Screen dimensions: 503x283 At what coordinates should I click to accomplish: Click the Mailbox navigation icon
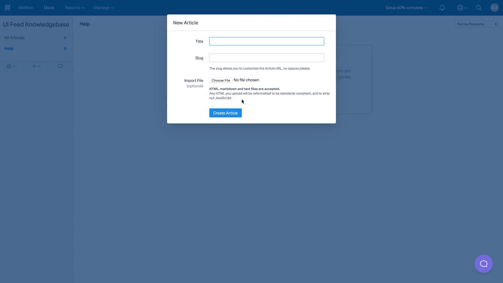pyautogui.click(x=26, y=8)
